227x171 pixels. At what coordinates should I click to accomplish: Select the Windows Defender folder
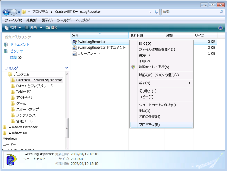coord(23,127)
